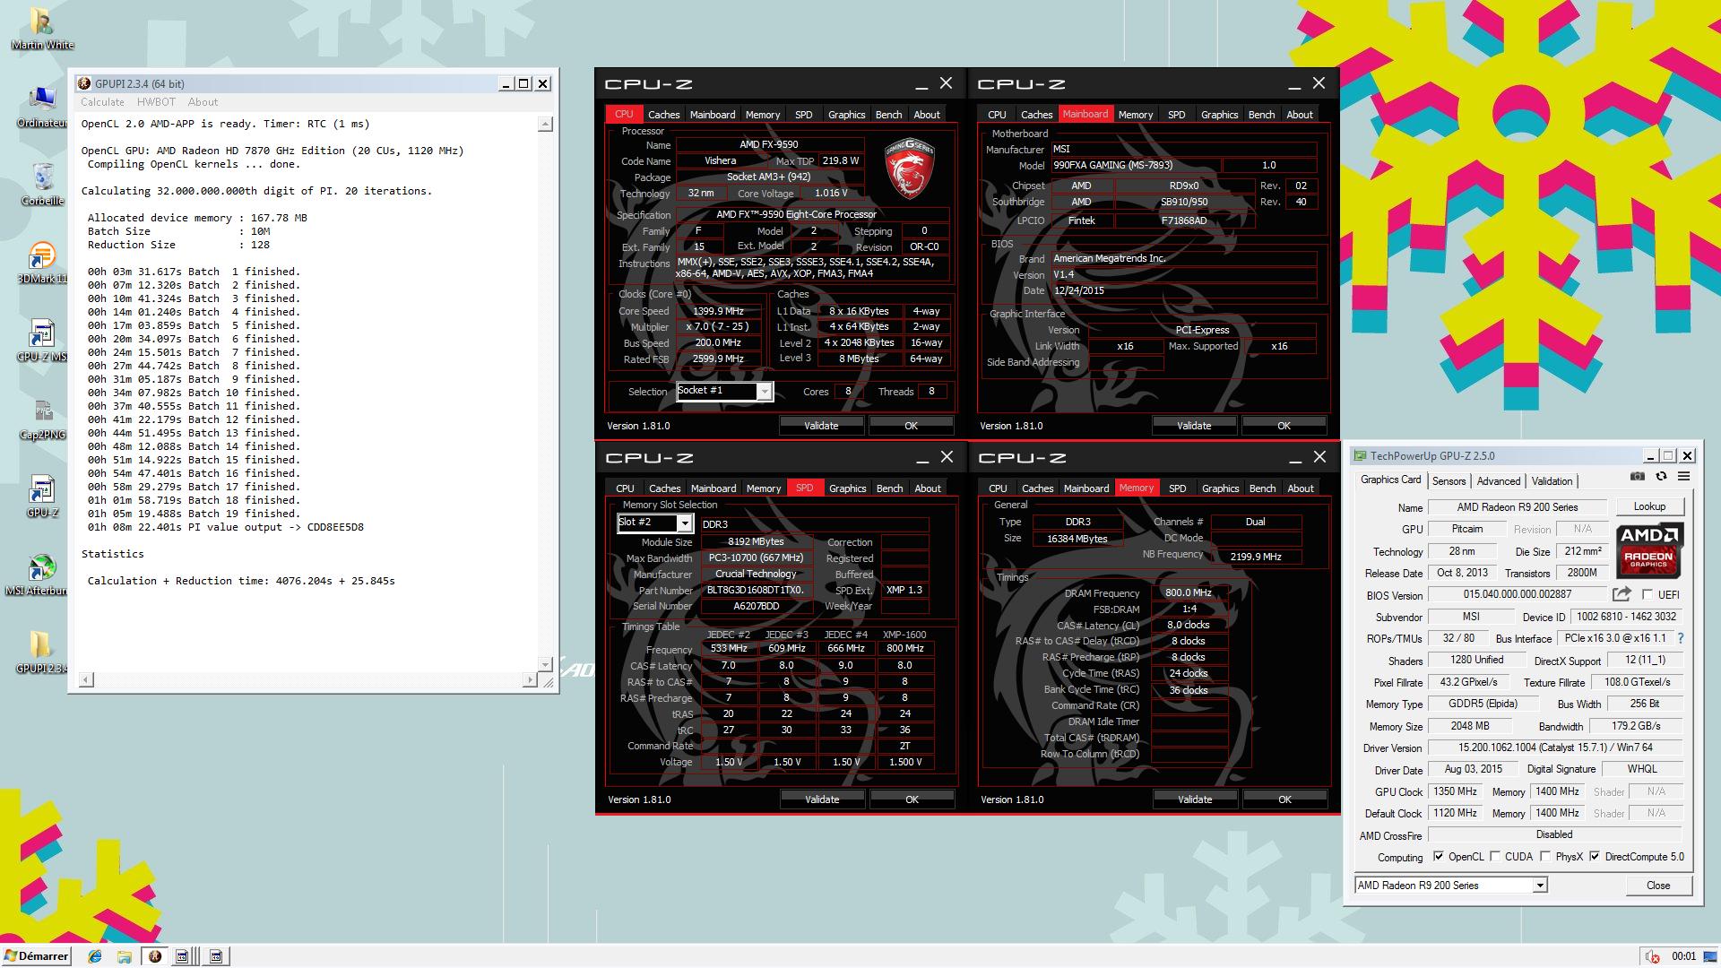
Task: Open the Martin White folder icon
Action: [42, 30]
